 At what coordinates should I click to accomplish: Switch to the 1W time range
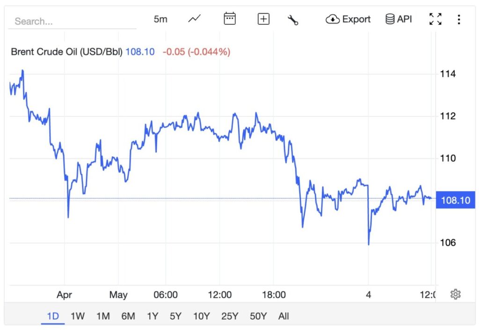(x=78, y=316)
